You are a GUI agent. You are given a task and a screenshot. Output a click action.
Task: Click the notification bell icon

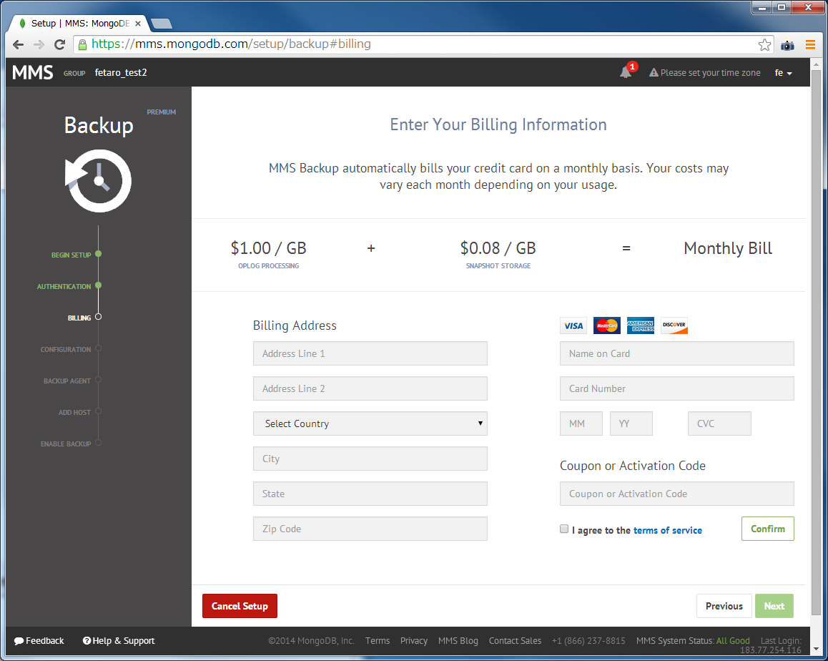(626, 72)
